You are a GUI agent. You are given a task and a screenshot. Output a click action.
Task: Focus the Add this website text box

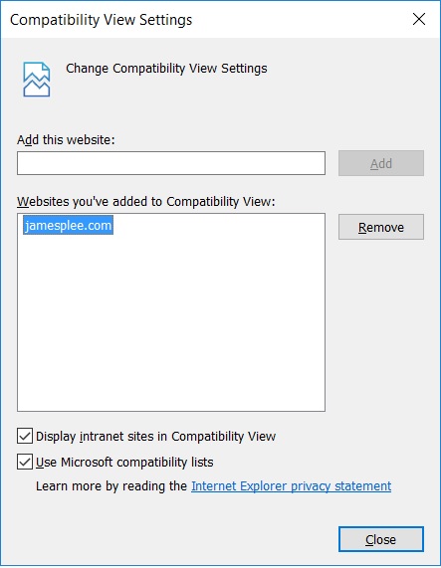pos(171,163)
